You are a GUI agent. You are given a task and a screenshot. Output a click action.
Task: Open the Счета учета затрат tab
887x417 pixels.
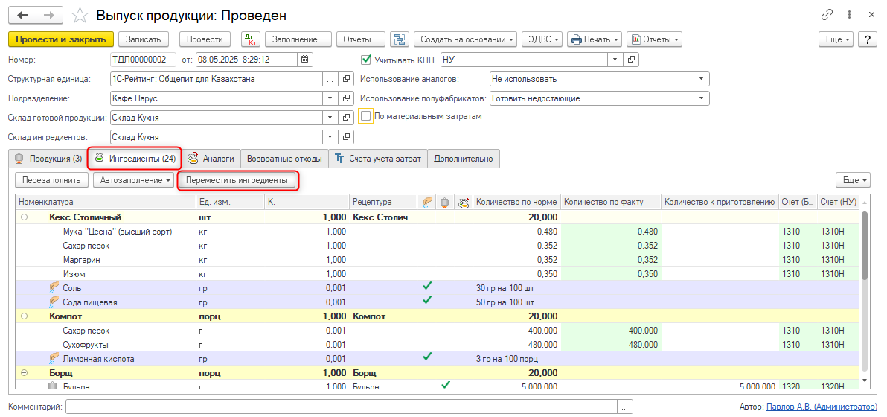[x=378, y=159]
